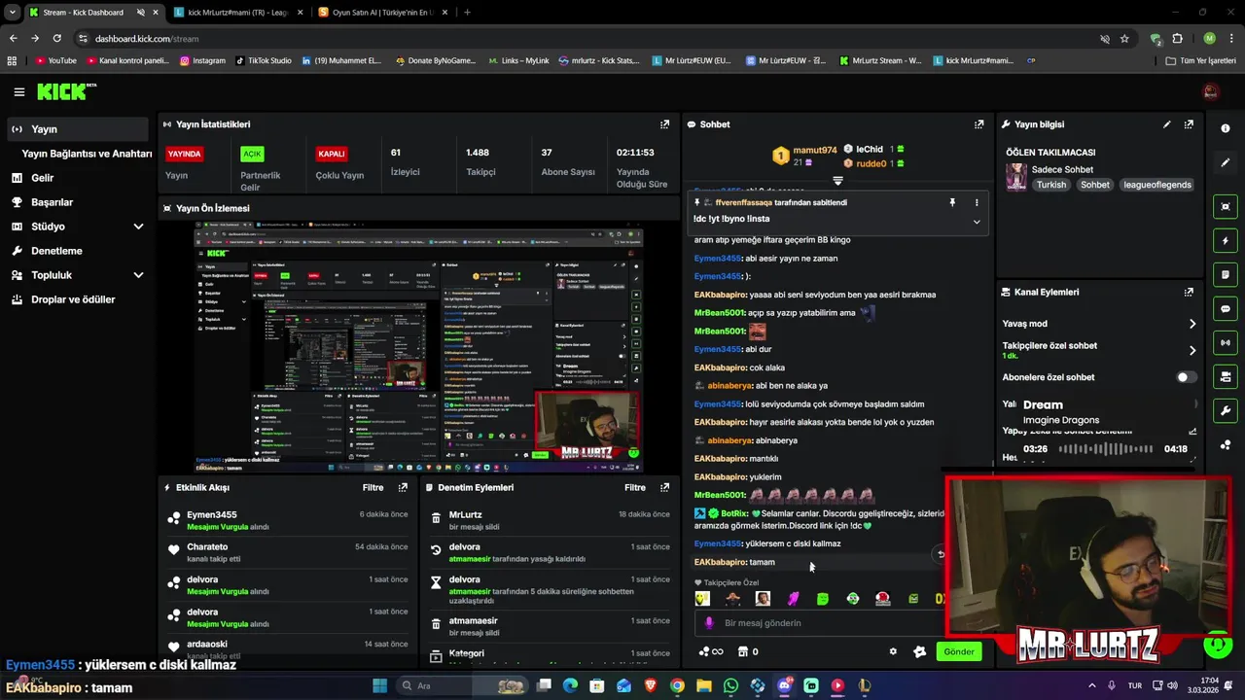The height and width of the screenshot is (700, 1245).
Task: Open Yavaş mod options chevron
Action: tap(1192, 324)
